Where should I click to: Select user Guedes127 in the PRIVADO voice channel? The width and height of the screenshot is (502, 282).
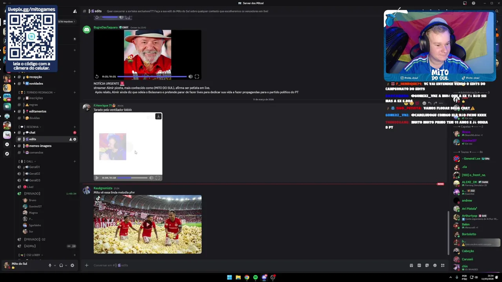[35, 206]
